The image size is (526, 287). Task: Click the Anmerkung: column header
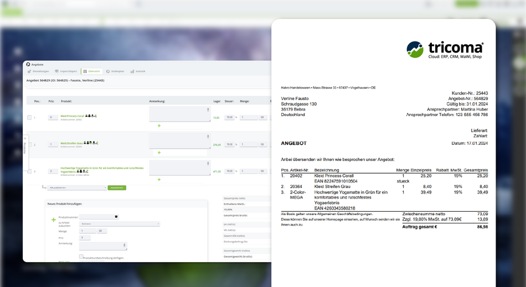157,101
